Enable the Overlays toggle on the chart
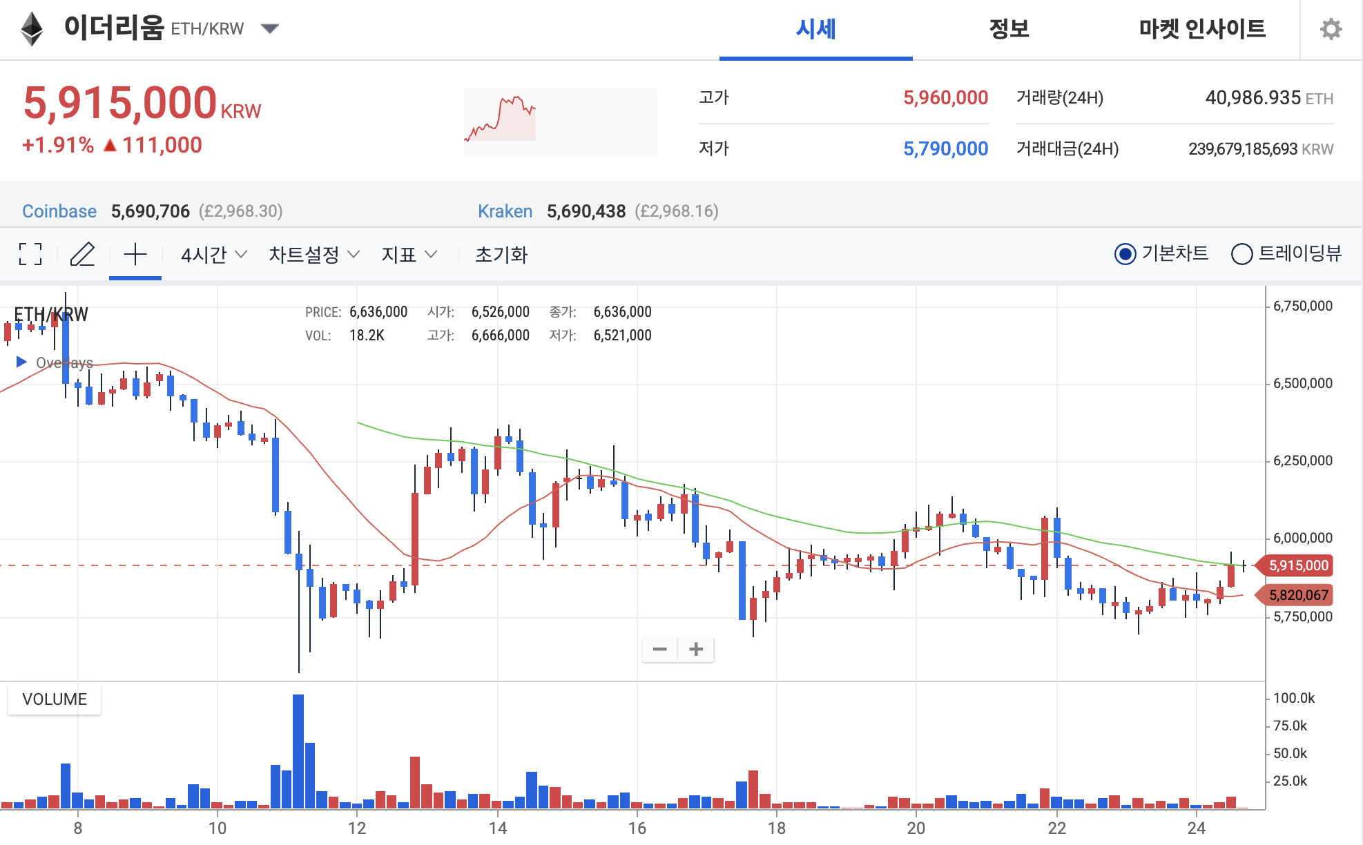The height and width of the screenshot is (845, 1363). (22, 362)
